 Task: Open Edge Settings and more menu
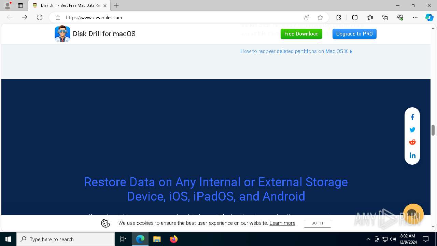415,17
